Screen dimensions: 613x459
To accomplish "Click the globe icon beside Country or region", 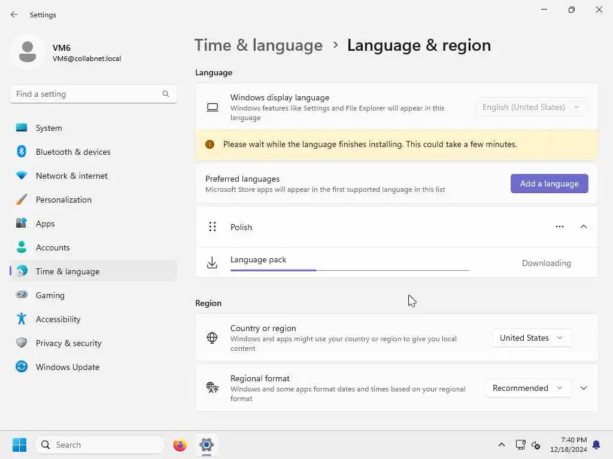I will point(212,338).
